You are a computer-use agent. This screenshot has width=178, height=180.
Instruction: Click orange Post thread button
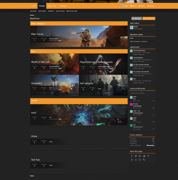(x=149, y=19)
